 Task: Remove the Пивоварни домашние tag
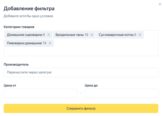[50, 43]
